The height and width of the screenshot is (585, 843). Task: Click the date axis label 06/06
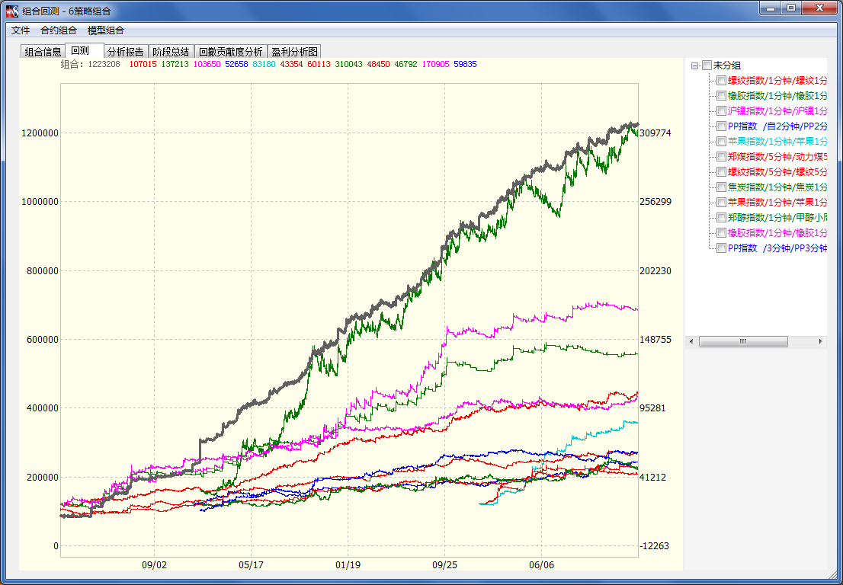click(541, 565)
